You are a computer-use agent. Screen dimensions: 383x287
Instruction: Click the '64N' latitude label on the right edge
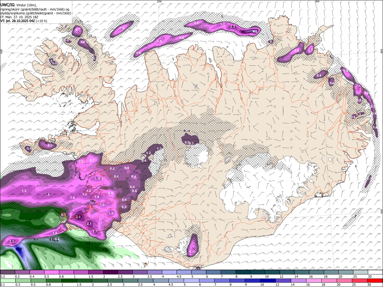click(x=382, y=211)
